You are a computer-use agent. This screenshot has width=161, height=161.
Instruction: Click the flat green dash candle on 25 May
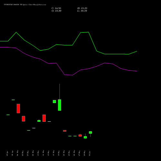70,136
